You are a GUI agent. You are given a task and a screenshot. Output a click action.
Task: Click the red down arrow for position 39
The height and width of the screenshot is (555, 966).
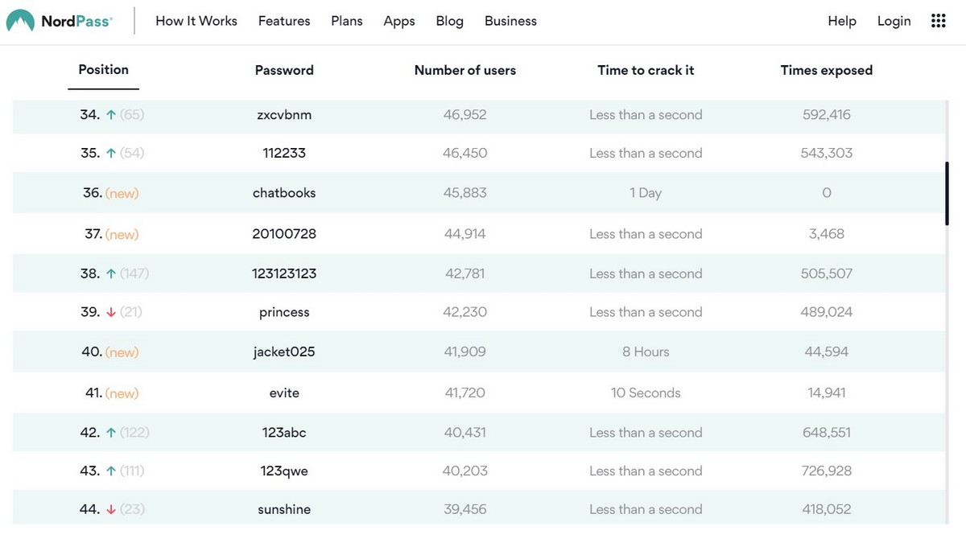click(x=110, y=312)
